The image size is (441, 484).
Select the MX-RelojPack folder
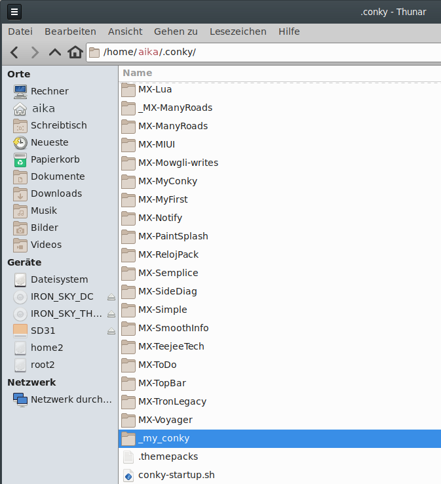(x=280, y=255)
